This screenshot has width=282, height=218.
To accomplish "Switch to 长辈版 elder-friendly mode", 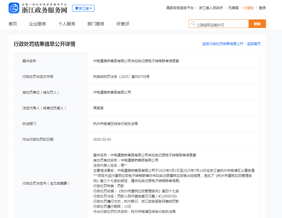I will point(249,8).
